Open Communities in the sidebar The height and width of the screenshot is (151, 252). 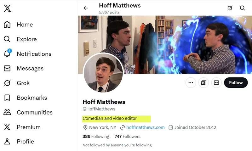(34, 112)
